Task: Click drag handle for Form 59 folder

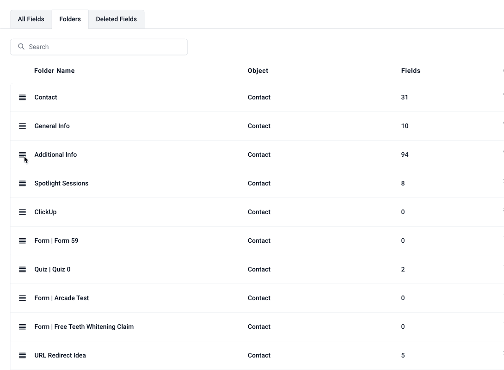Action: (x=22, y=240)
